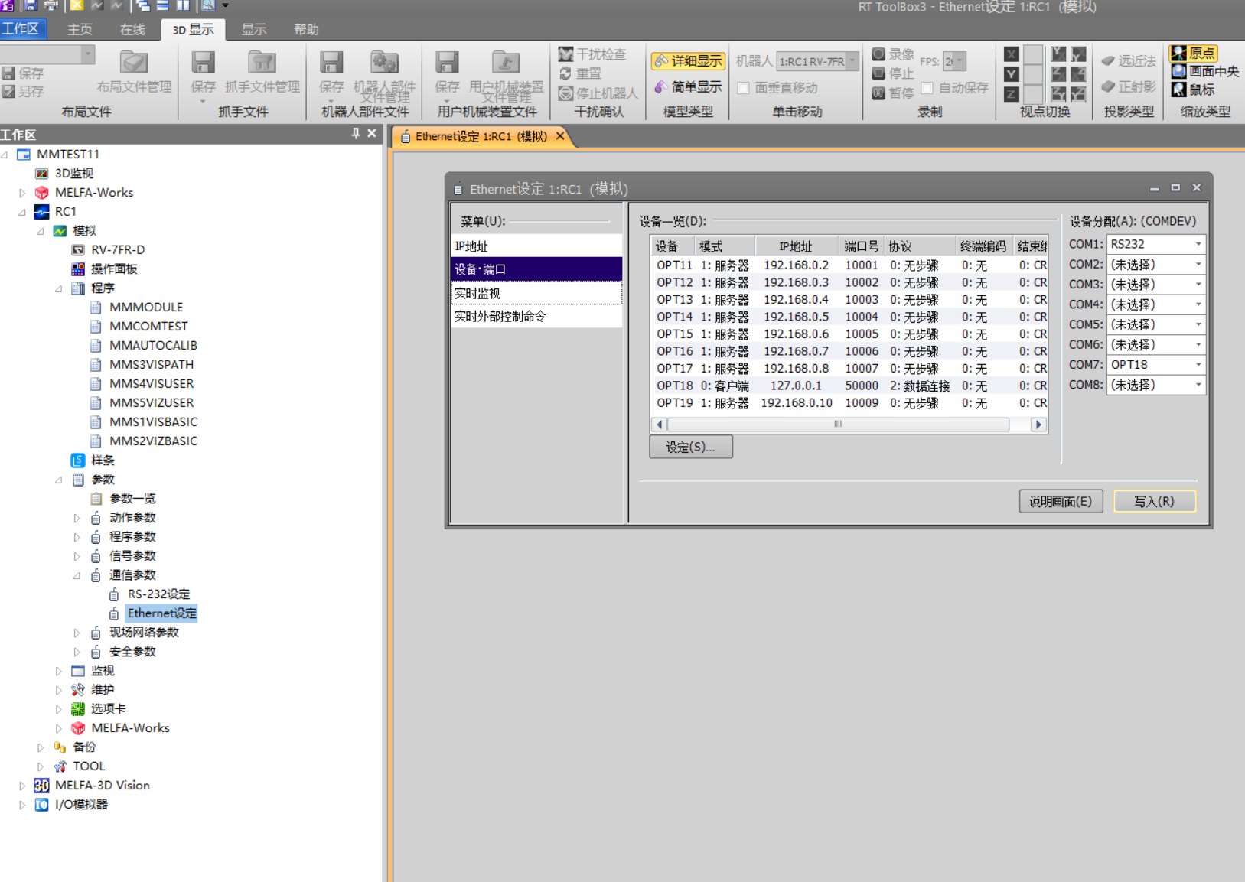This screenshot has width=1245, height=882.
Task: Select the 原点 origin zoom type
Action: (1194, 53)
